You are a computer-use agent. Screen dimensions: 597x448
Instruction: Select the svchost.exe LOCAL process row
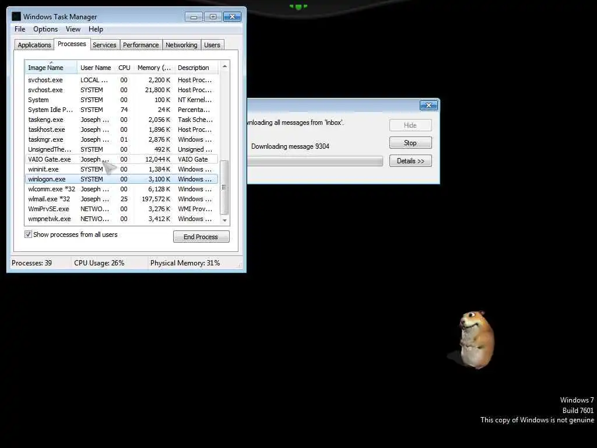coord(121,80)
